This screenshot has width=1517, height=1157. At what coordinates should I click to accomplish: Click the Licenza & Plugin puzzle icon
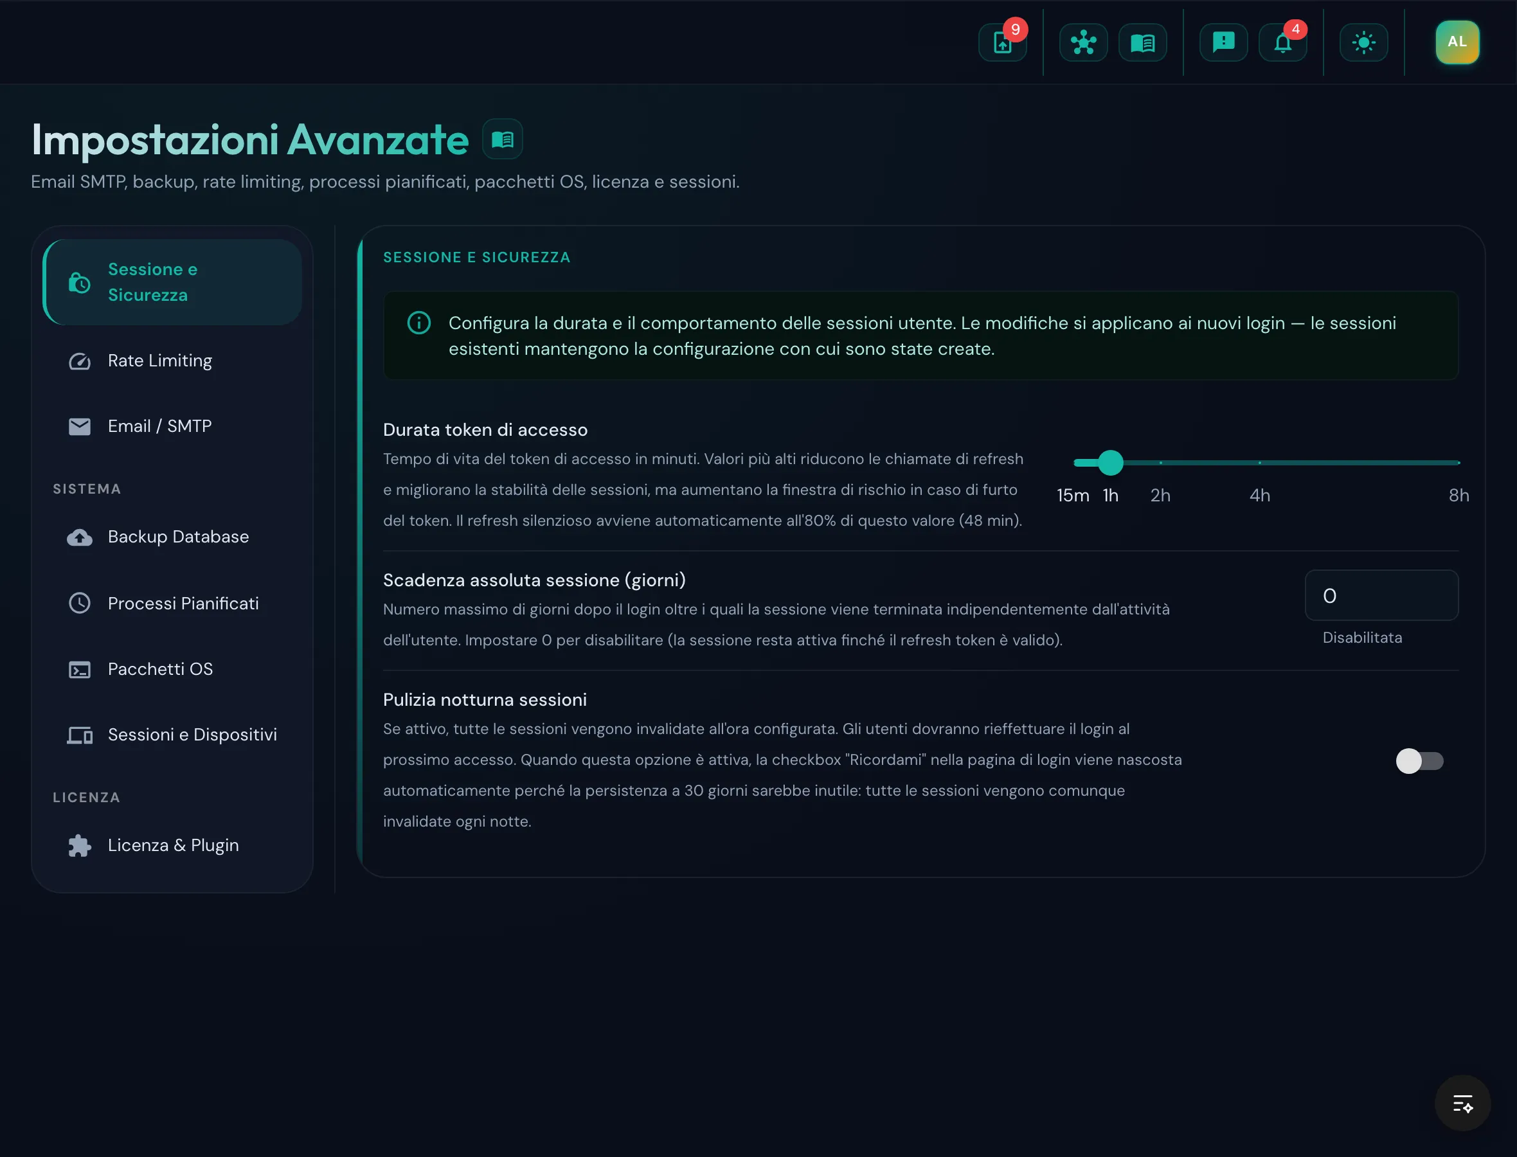pyautogui.click(x=80, y=846)
